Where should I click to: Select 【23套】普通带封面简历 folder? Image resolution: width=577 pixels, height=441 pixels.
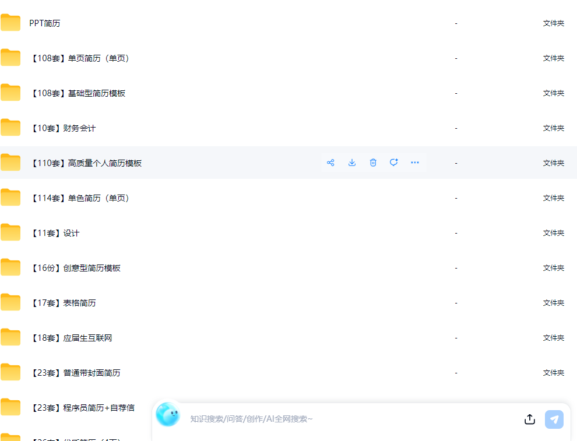pos(75,373)
